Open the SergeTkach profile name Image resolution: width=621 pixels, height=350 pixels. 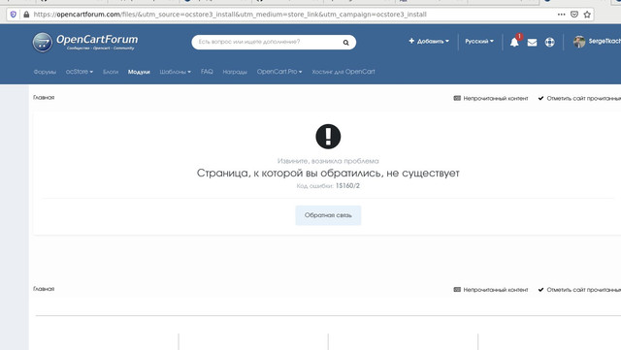click(605, 41)
